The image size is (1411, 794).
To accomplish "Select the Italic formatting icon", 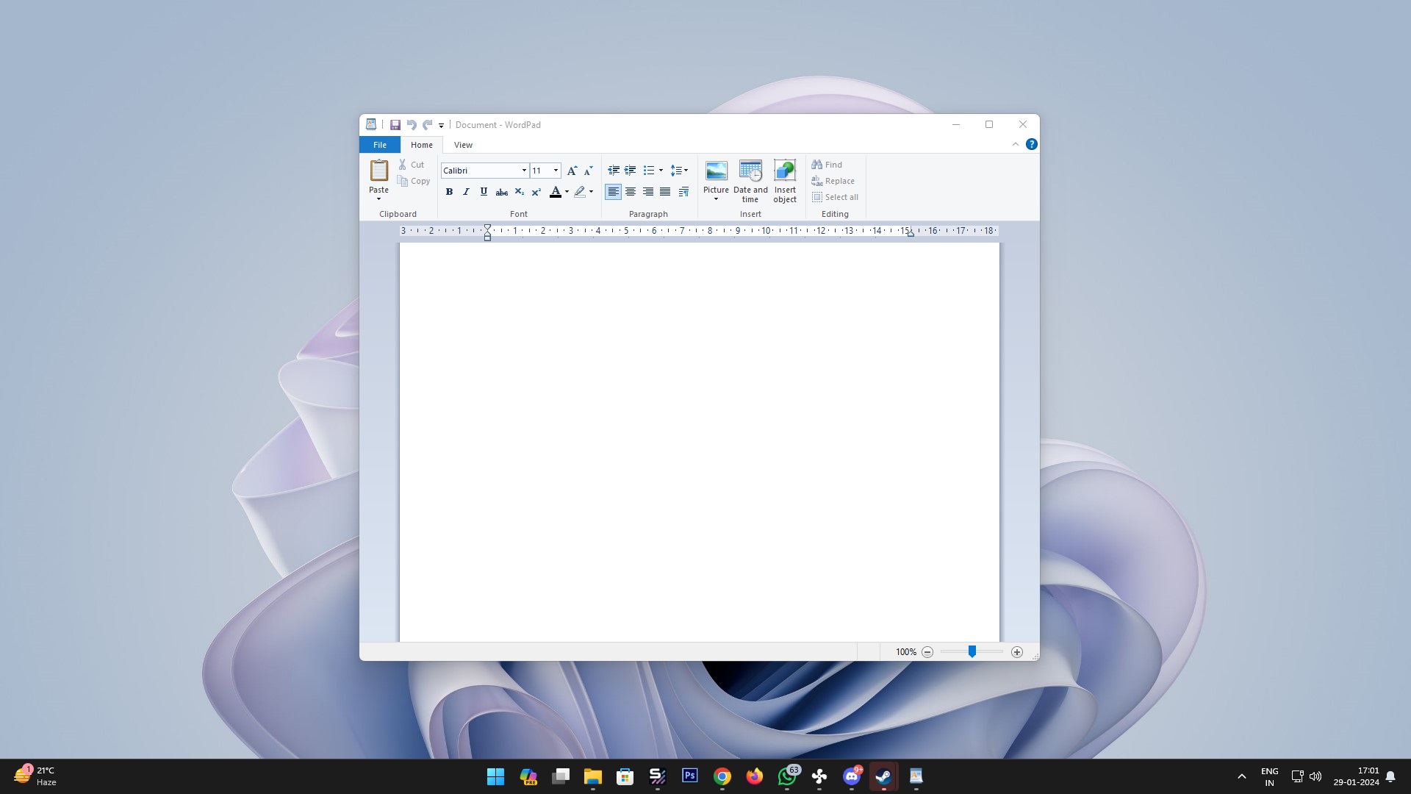I will point(466,192).
